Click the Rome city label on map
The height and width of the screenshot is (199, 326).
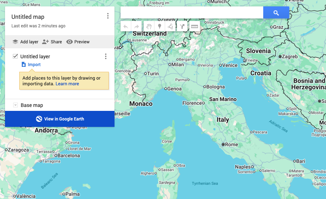coord(231,145)
